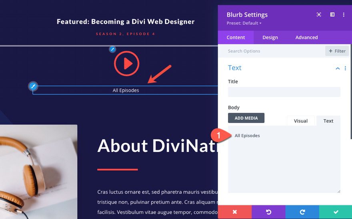Viewport: 352px width, 219px height.
Task: Collapse the Text section chevron
Action: coord(338,68)
